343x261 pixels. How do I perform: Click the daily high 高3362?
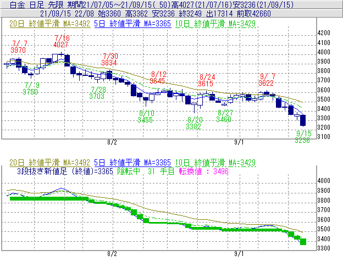[x=136, y=14]
